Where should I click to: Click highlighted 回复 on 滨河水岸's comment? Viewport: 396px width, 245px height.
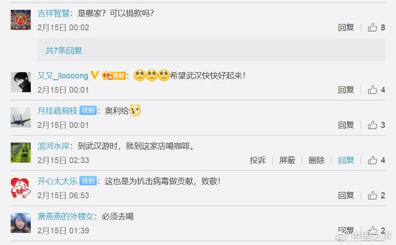click(x=346, y=160)
